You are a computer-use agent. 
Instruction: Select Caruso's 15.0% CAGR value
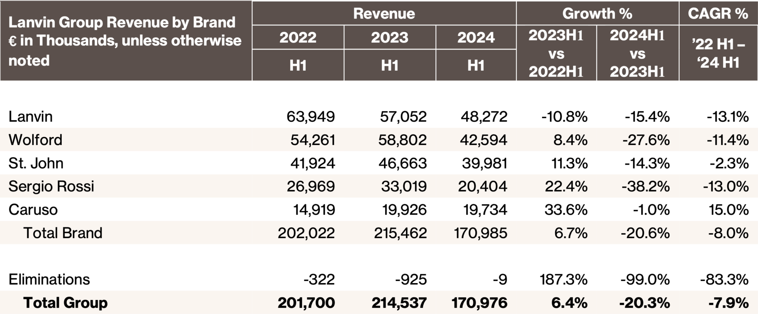click(x=728, y=210)
